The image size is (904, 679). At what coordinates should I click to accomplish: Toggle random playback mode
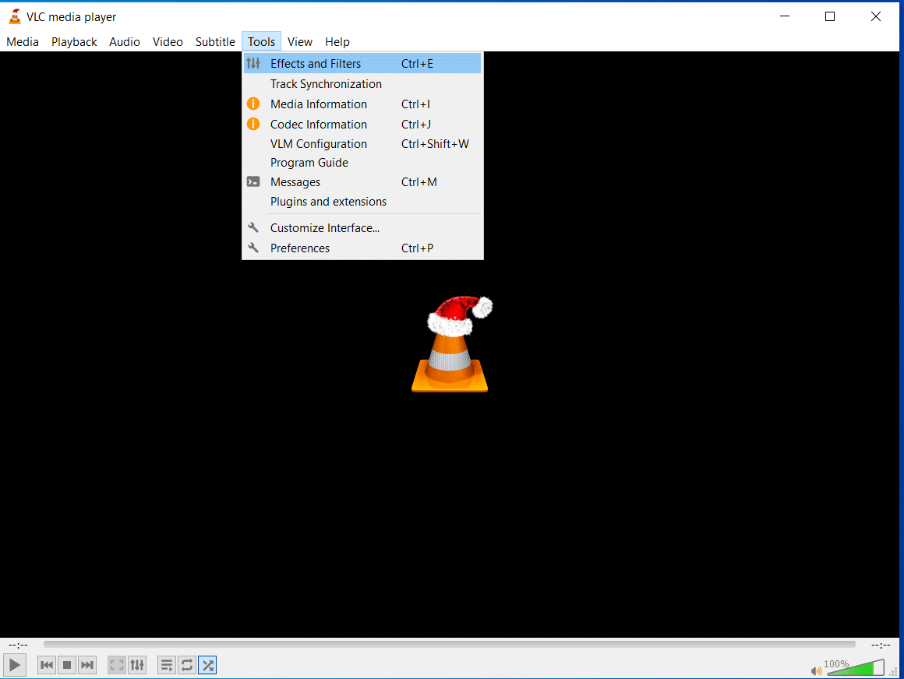click(207, 665)
